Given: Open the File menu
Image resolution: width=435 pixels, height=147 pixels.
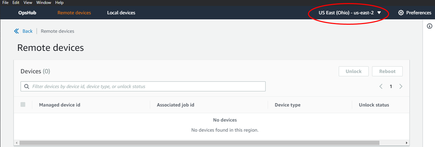Looking at the screenshot, I should pos(5,3).
